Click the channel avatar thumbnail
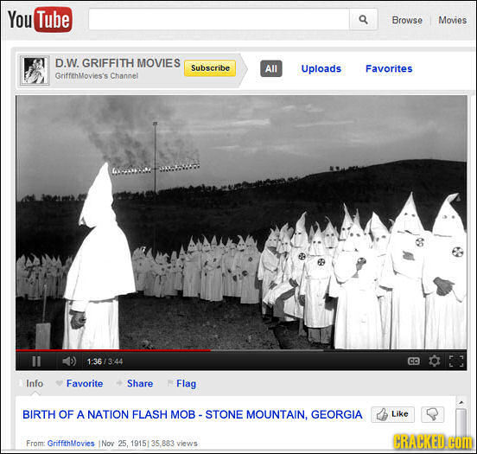Viewport: 477px width, 454px height. (35, 70)
